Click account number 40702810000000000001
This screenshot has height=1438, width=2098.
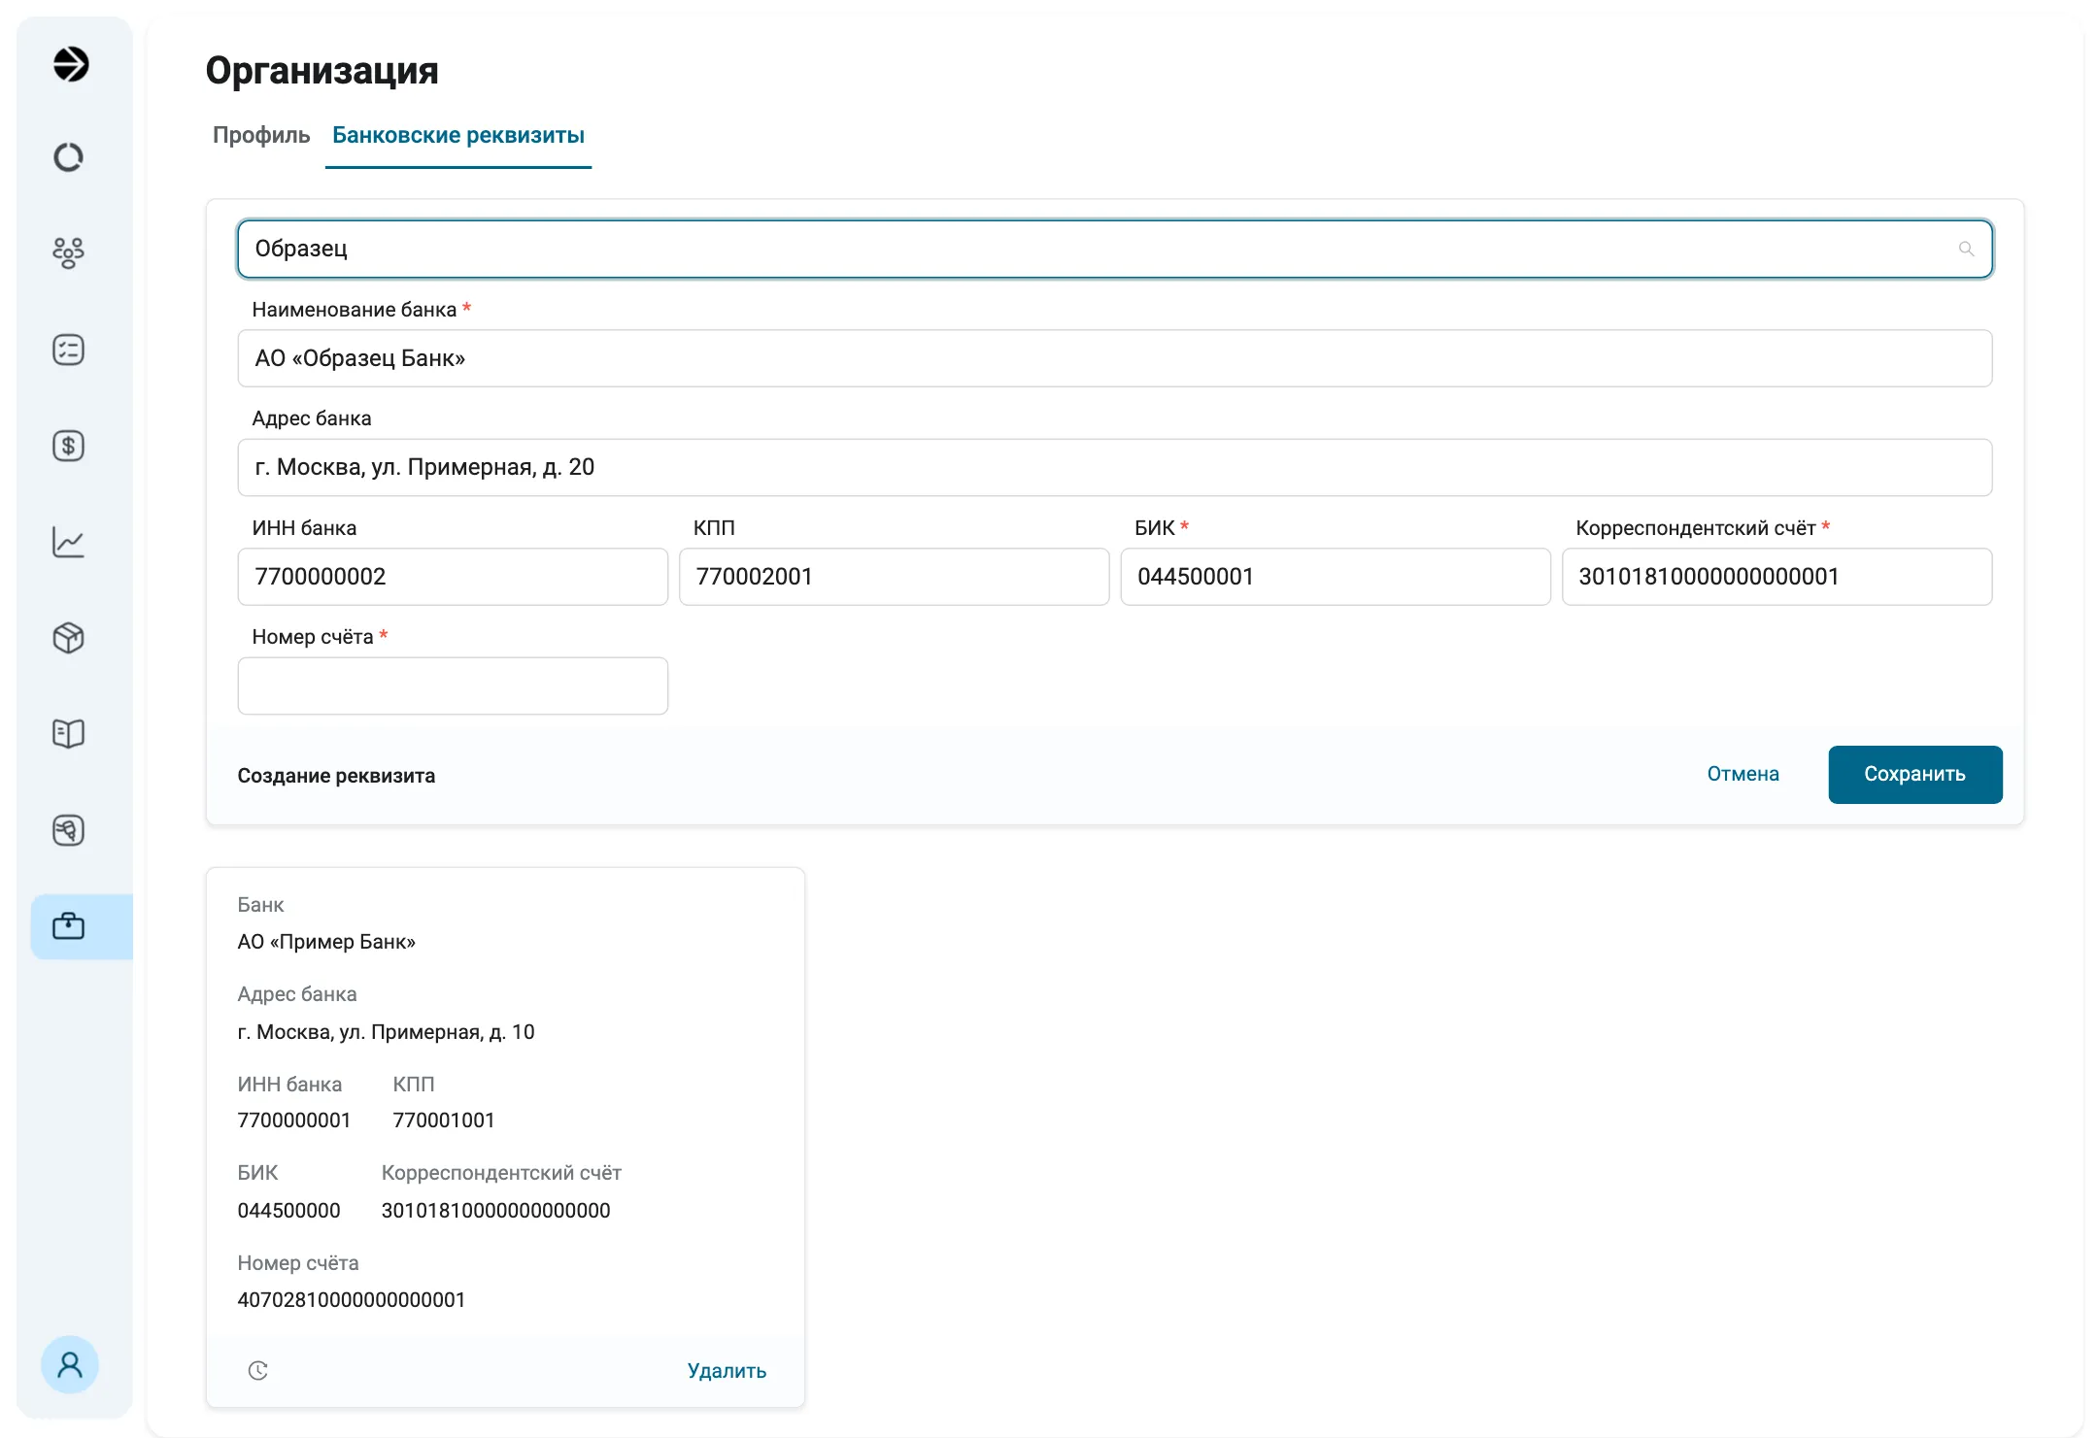tap(352, 1300)
